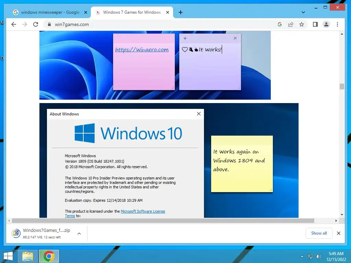Image resolution: width=351 pixels, height=263 pixels.
Task: View site security lock info
Action: pyautogui.click(x=49, y=24)
